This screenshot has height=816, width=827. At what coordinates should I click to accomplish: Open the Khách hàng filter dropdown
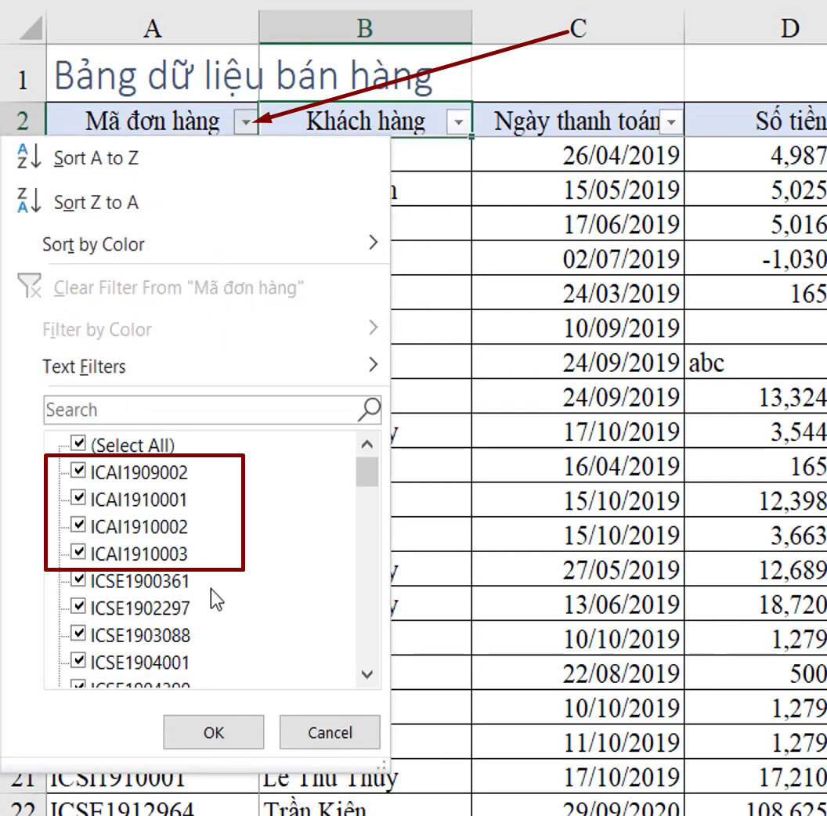coord(458,121)
